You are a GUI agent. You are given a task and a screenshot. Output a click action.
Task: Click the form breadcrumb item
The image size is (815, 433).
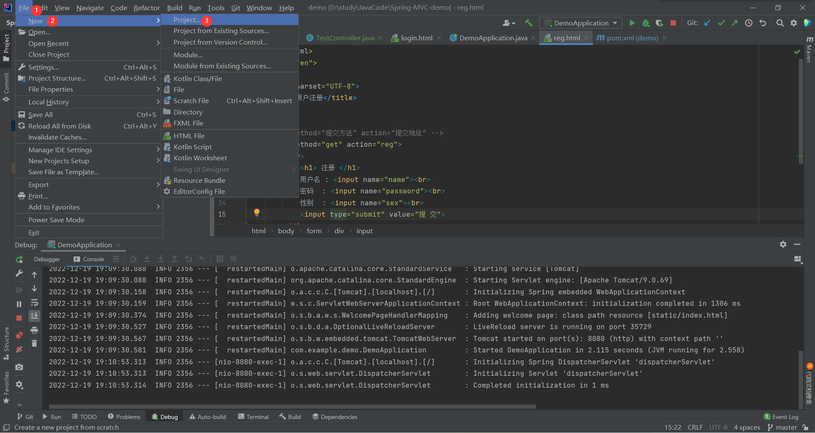[314, 231]
